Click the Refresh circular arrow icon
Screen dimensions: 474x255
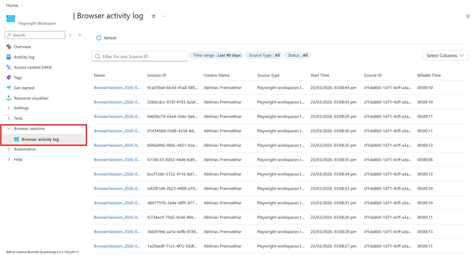pyautogui.click(x=99, y=38)
